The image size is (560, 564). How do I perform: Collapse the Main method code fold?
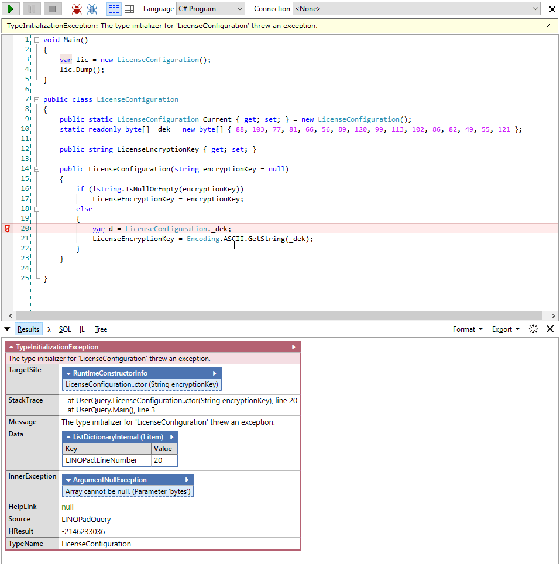(x=36, y=40)
